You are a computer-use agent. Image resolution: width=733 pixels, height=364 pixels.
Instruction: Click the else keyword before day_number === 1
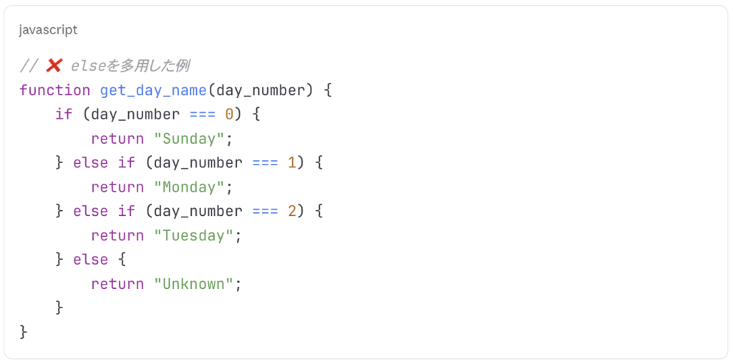[90, 163]
